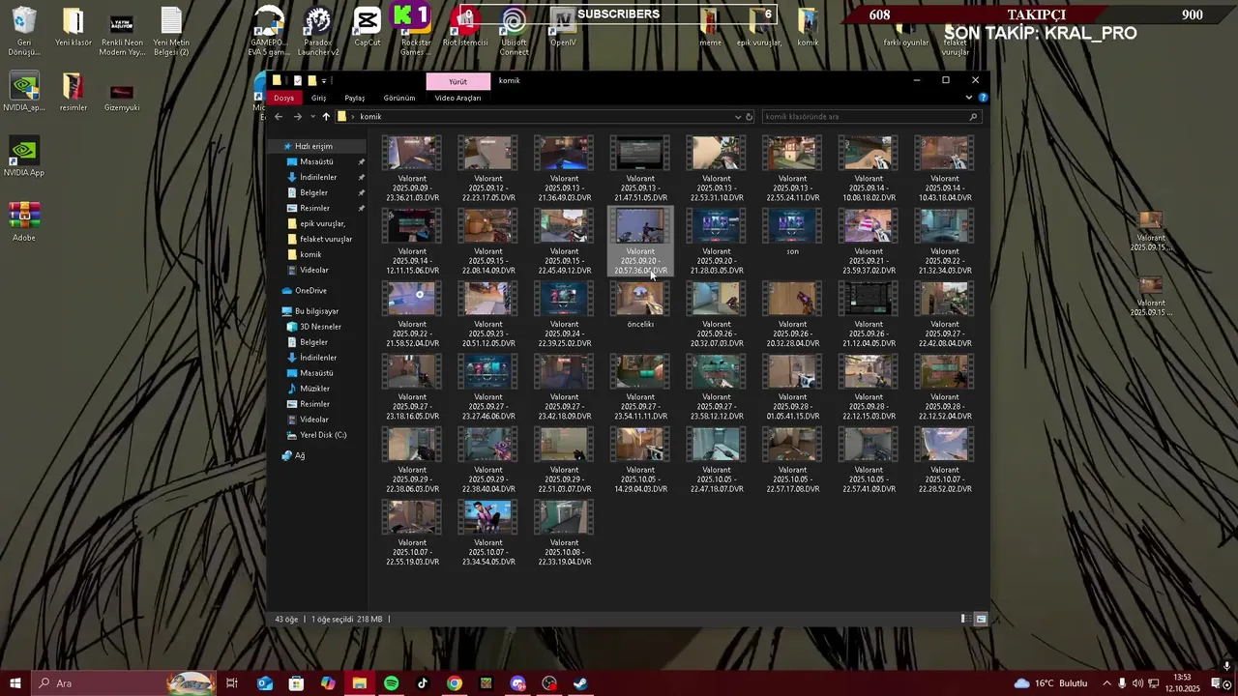Select the Geri Dönüşüm recycle bin icon
Viewport: 1238px width, 696px height.
pos(24,31)
